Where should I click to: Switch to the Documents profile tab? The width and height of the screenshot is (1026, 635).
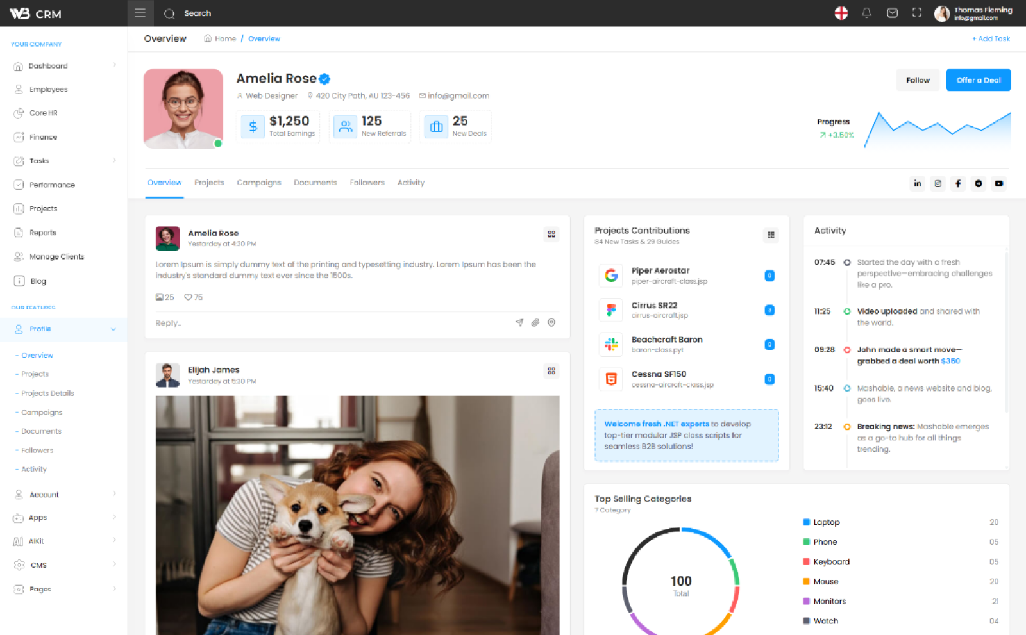coord(315,183)
